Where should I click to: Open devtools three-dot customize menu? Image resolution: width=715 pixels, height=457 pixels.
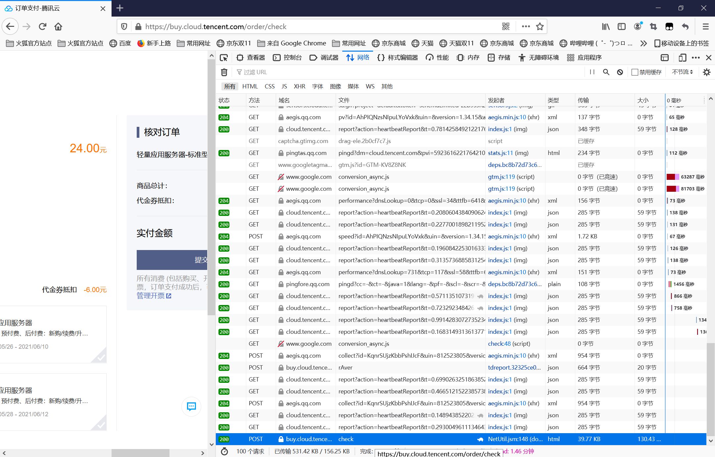pos(696,58)
